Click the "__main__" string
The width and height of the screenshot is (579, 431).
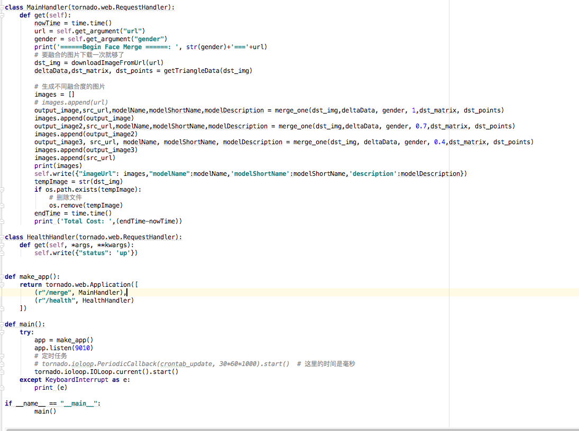(79, 404)
